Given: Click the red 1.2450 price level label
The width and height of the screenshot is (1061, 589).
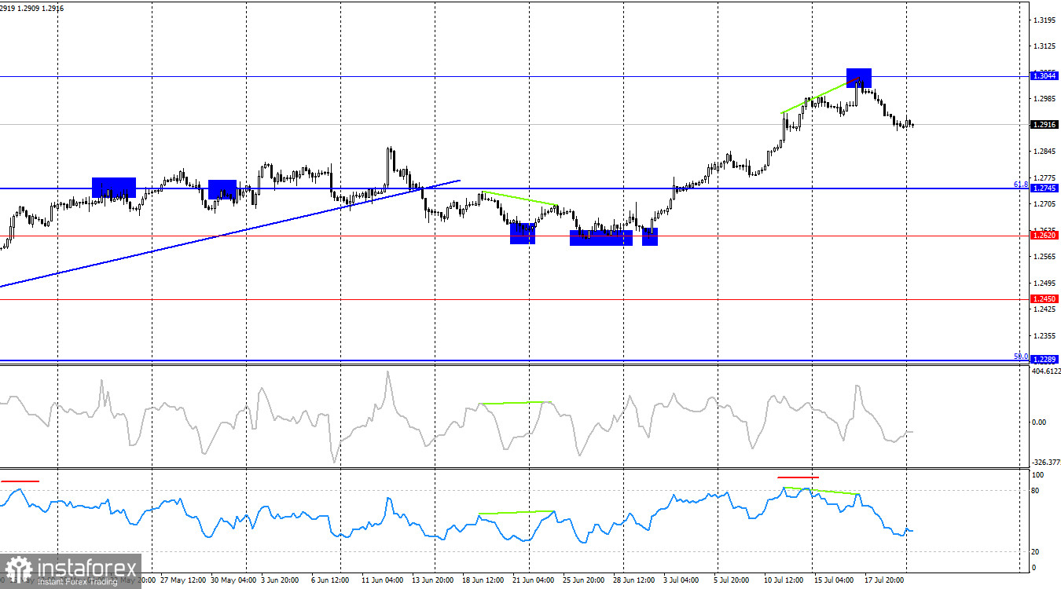Looking at the screenshot, I should coord(1044,298).
